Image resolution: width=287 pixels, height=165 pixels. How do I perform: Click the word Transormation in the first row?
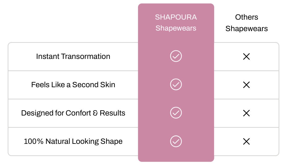pos(85,56)
